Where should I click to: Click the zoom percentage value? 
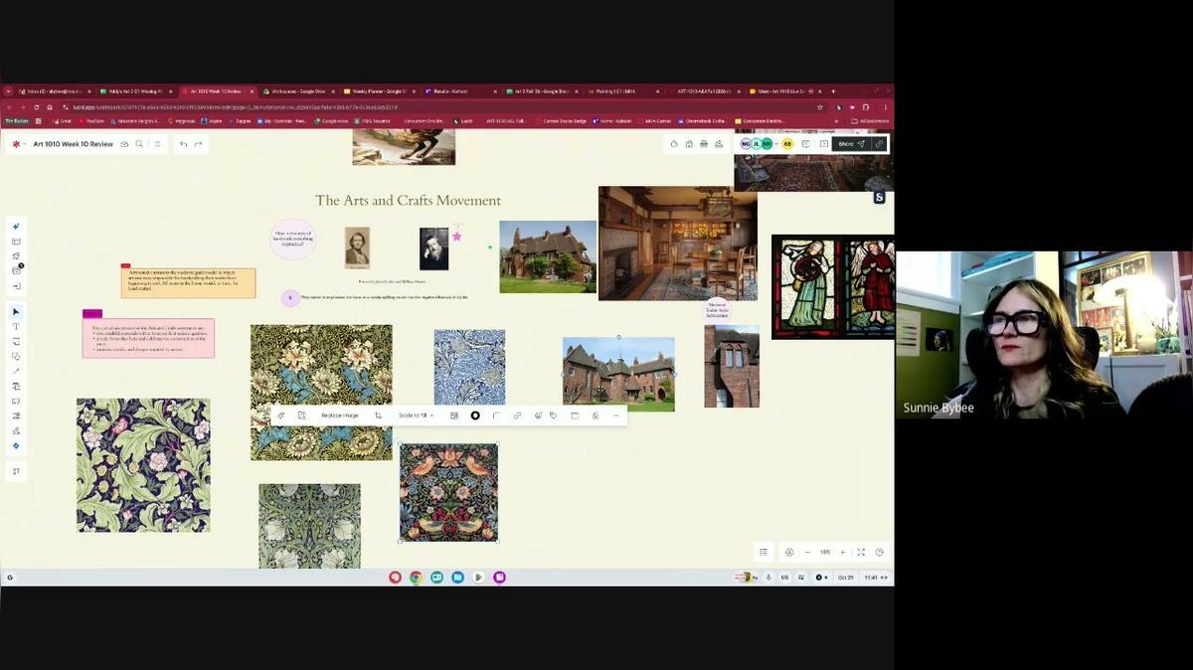[825, 553]
